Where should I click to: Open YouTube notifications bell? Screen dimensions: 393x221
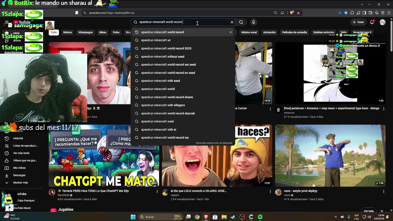point(372,22)
